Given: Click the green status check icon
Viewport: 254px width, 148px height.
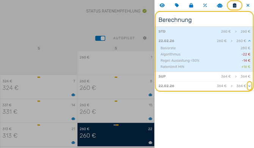Looking at the screenshot, I should 144,11.
